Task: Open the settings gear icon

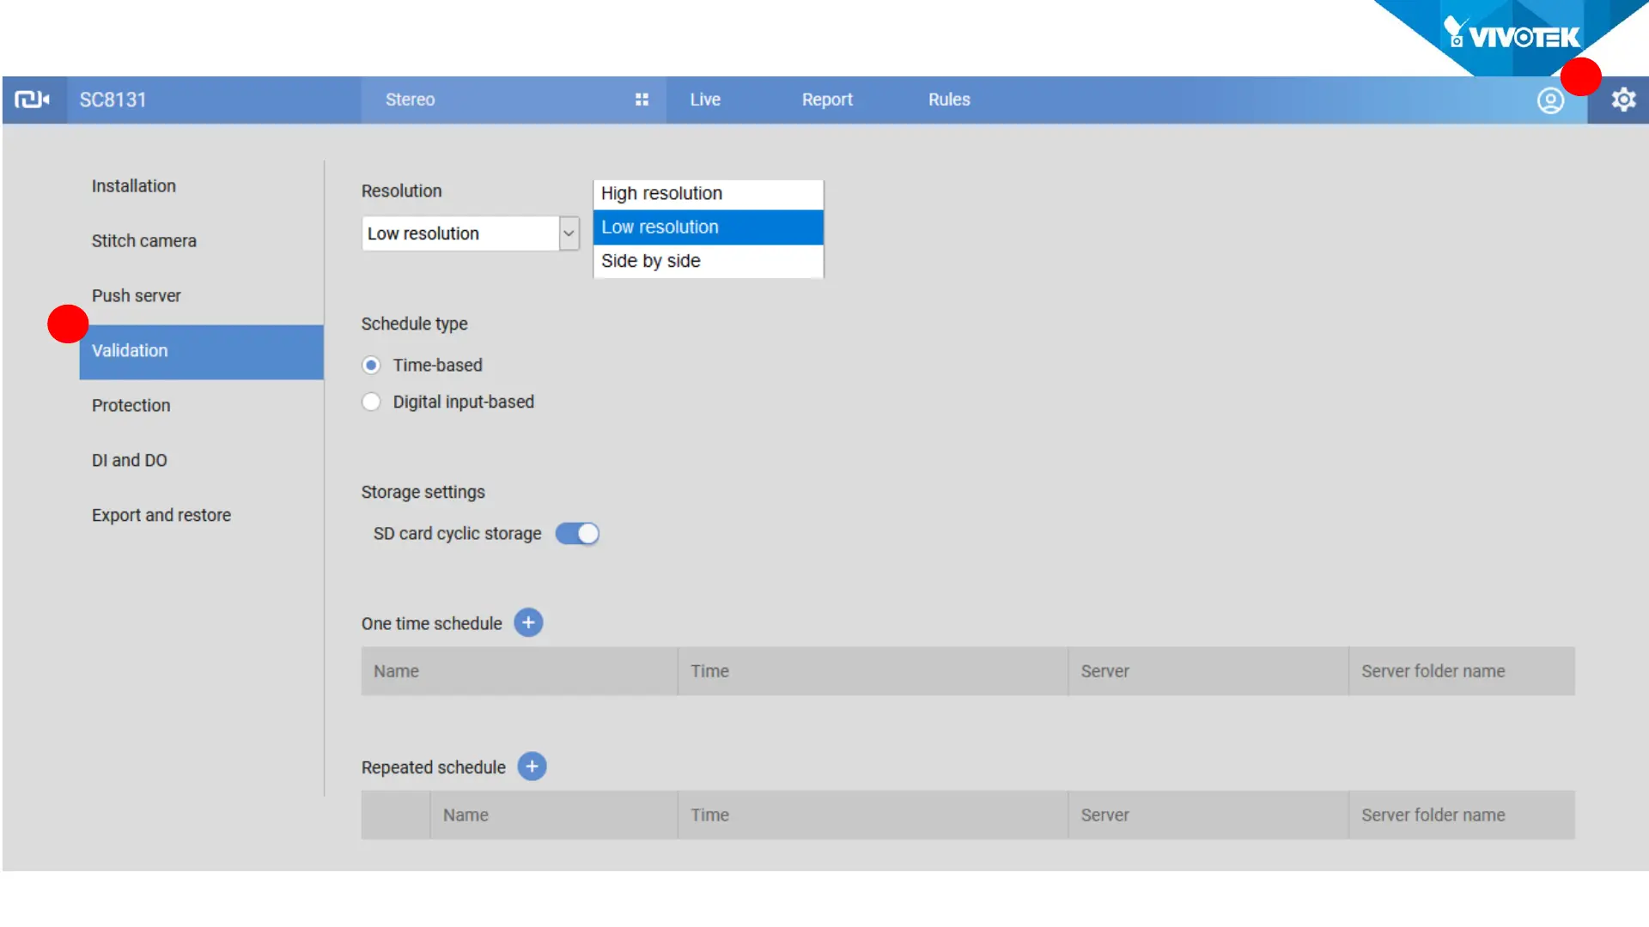Action: 1623,100
